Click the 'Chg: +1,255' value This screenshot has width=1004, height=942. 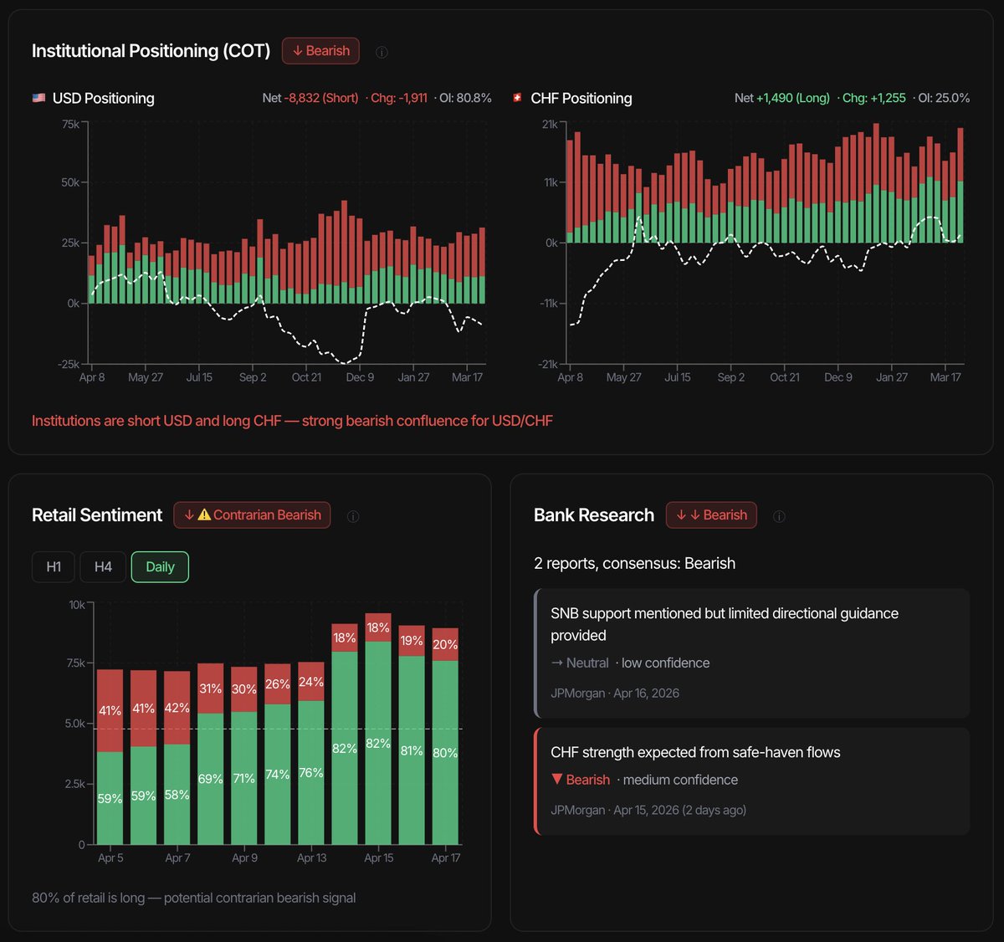(x=874, y=98)
